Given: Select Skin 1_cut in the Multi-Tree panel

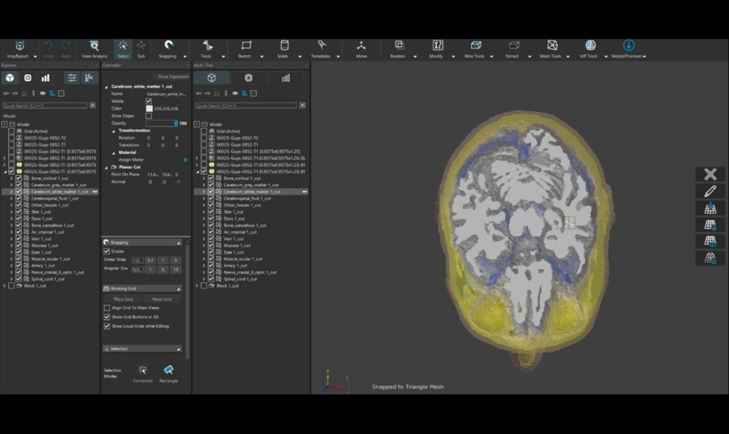Looking at the screenshot, I should [233, 212].
